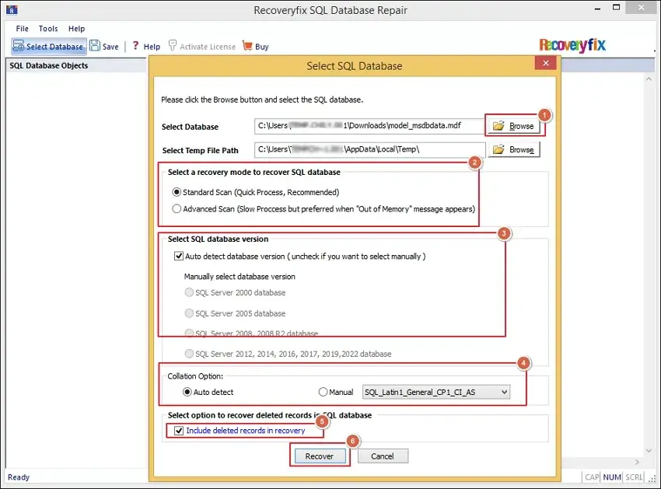661x489 pixels.
Task: Open the File menu
Action: (22, 29)
